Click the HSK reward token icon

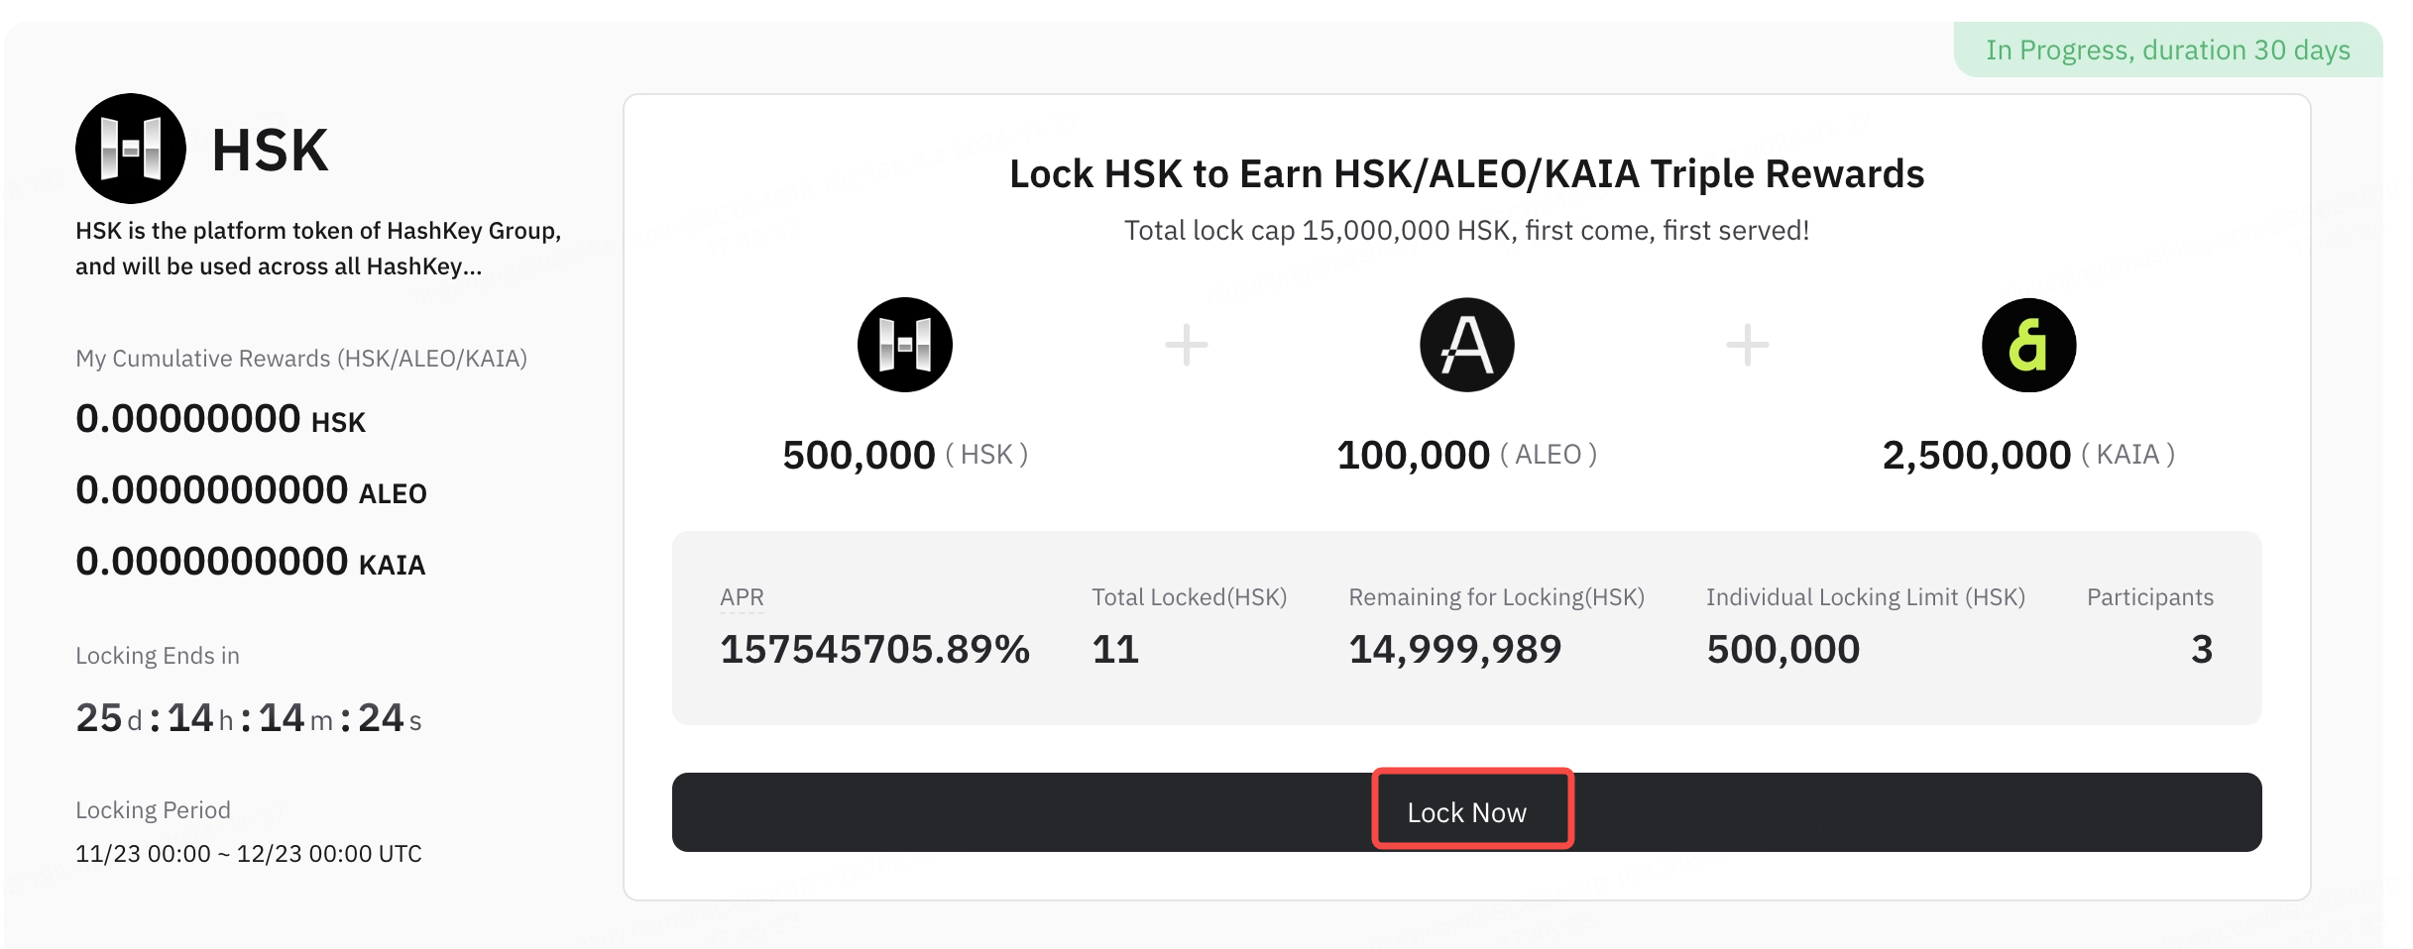click(x=904, y=345)
